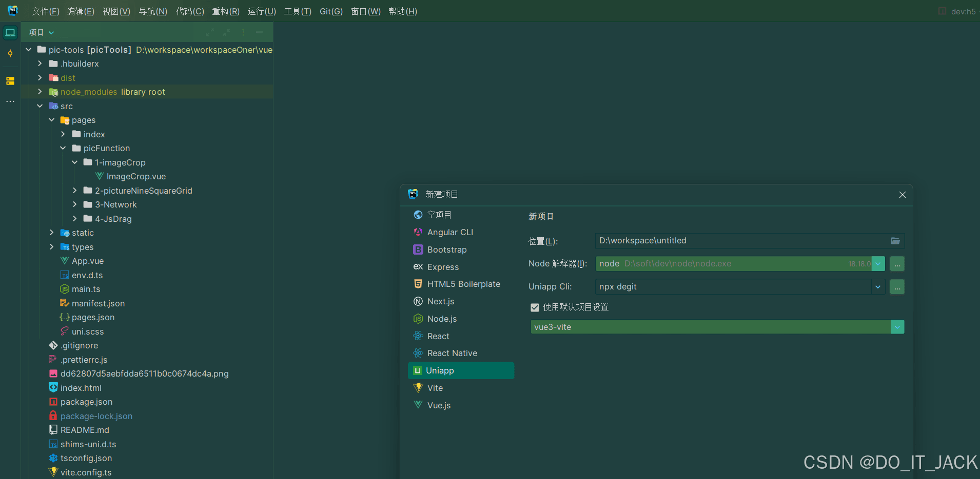Screen dimensions: 980x479
Task: Expand the .hbuilderx folder
Action: click(40, 64)
